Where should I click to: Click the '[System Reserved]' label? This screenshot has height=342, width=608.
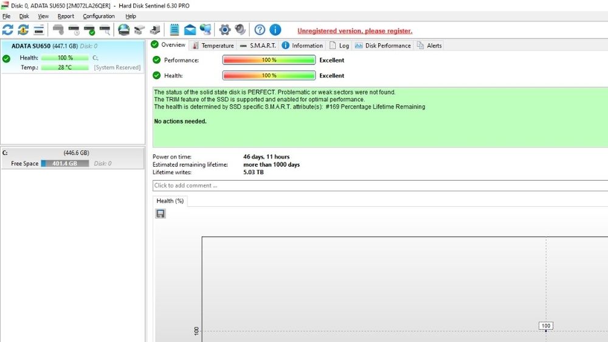[117, 68]
